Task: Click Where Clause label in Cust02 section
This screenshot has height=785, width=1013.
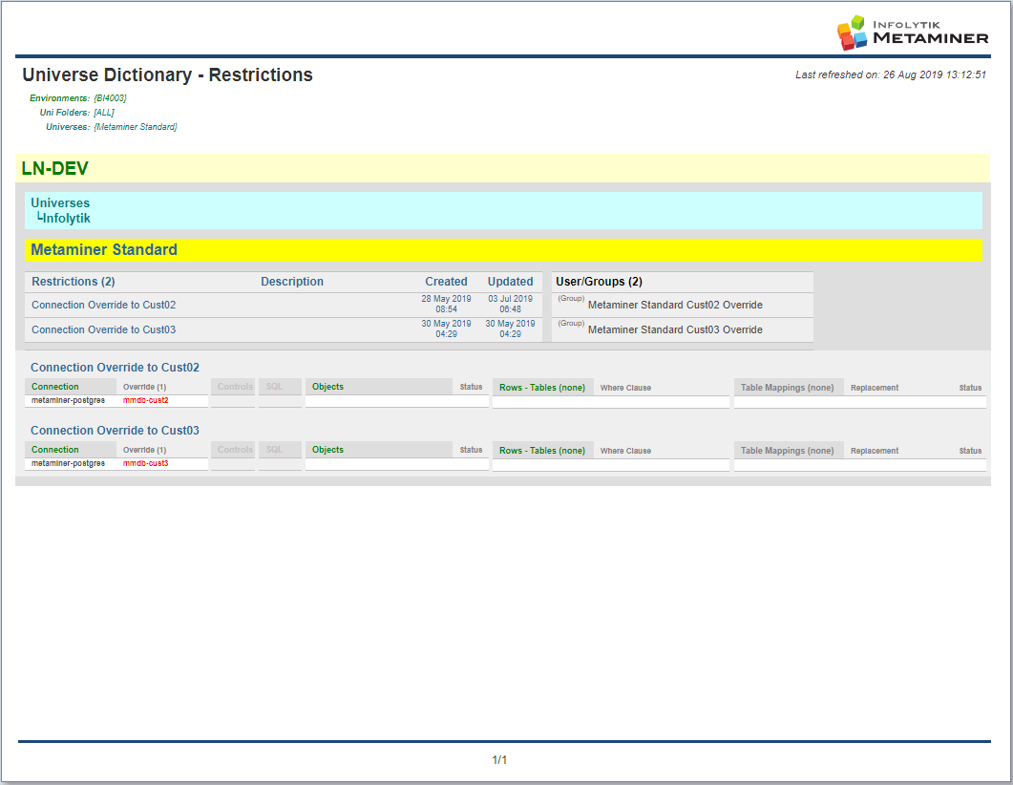Action: tap(625, 388)
